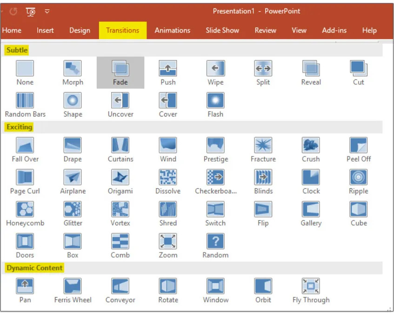Choose the Ferris Wheel transition

(73, 287)
